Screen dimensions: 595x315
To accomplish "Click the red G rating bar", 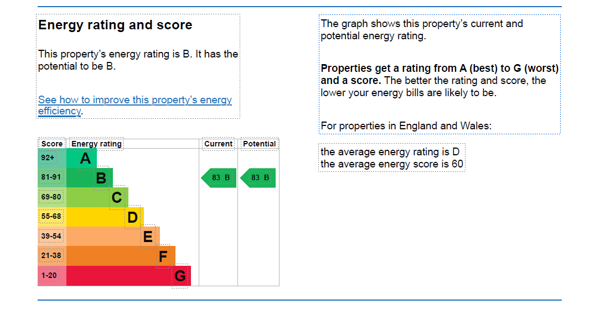I will click(128, 276).
